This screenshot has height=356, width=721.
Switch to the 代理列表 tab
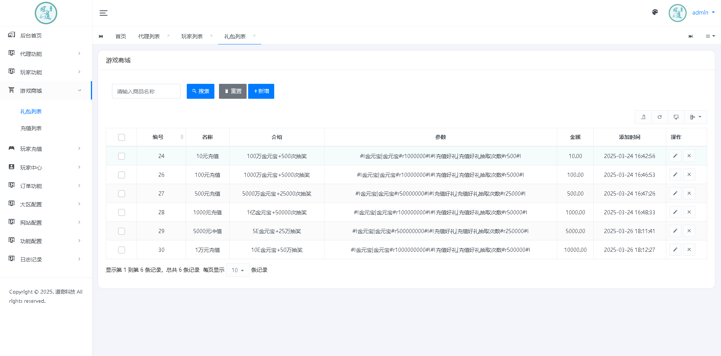tap(149, 36)
